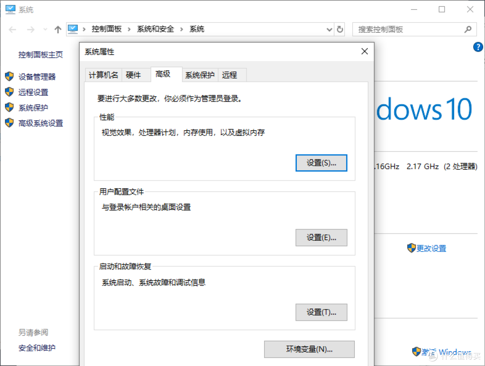Expand chevron after 系统和安全 breadcrumb
485x366 pixels.
[x=181, y=29]
